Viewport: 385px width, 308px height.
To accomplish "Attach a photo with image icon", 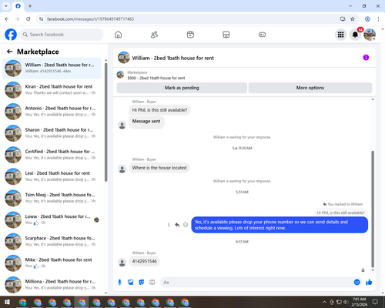I will click(131, 283).
